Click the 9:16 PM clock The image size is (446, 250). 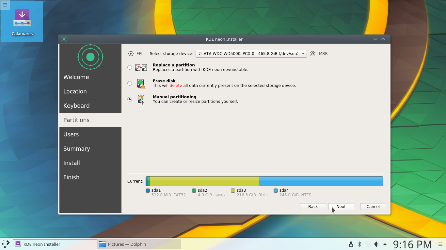tap(412, 244)
